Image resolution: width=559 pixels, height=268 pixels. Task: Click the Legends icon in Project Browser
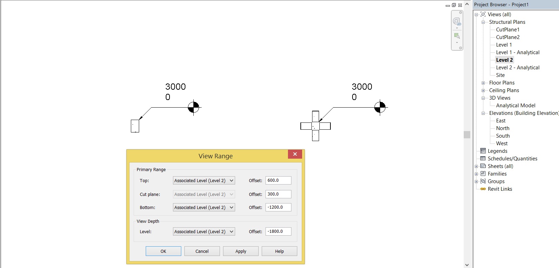(483, 151)
